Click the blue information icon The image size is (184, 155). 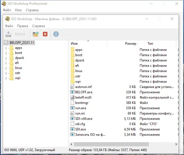(x=56, y=34)
